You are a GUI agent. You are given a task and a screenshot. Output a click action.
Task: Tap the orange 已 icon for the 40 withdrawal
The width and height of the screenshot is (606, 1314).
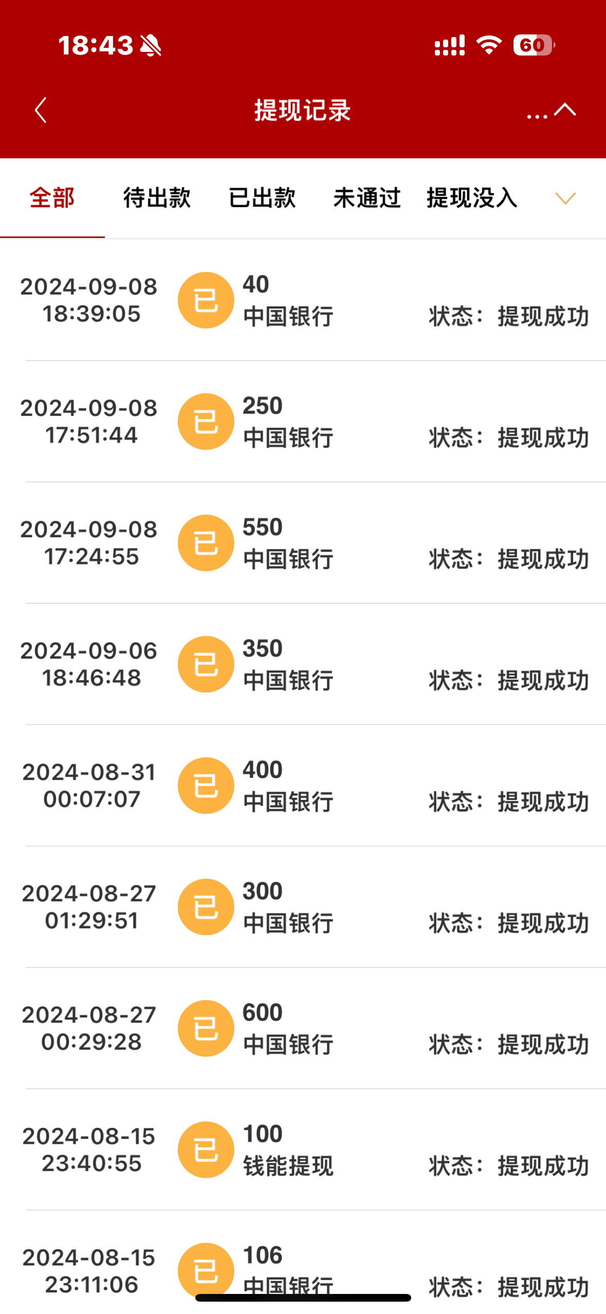[206, 300]
